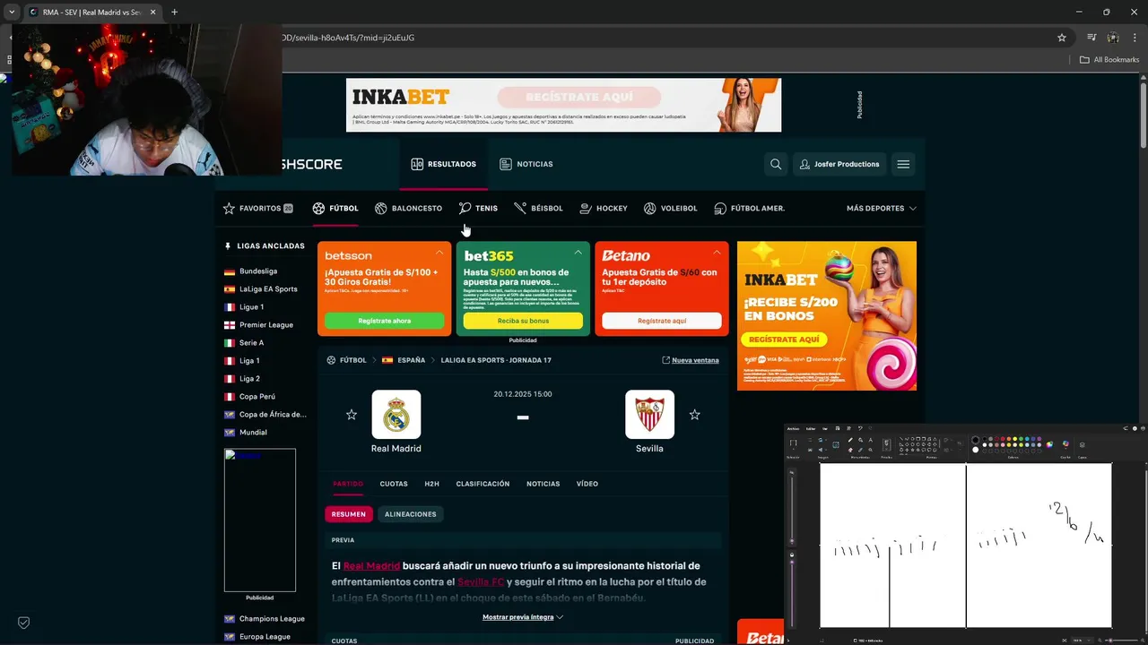
Task: Click the Undo arrow in Paint
Action: 860,428
